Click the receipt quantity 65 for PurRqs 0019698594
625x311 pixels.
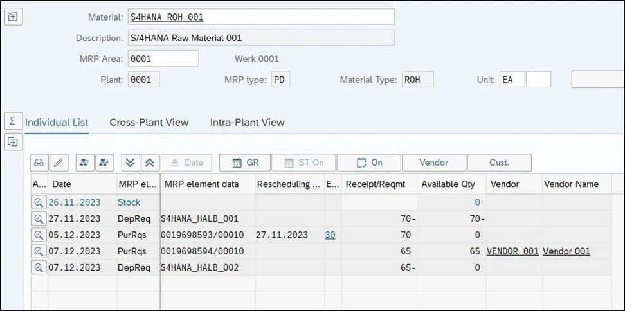pos(405,251)
